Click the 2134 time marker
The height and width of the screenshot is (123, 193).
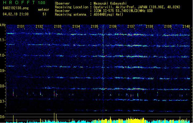pos(76,26)
